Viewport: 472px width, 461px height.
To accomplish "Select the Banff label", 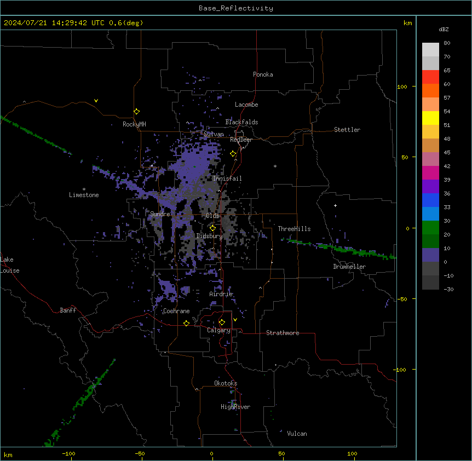I will click(68, 310).
